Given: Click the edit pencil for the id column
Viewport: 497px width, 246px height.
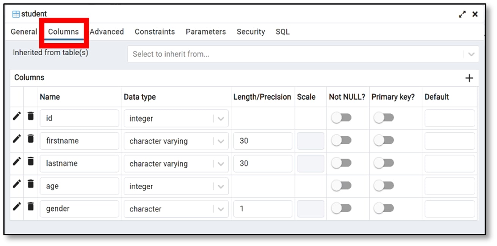Looking at the screenshot, I should [17, 116].
